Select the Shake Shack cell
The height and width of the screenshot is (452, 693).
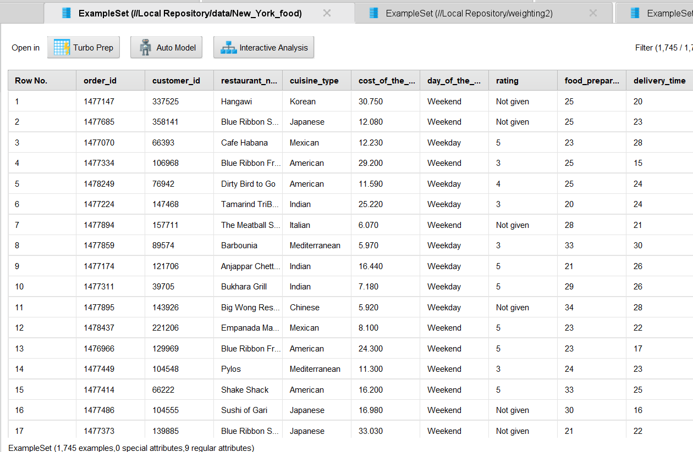pyautogui.click(x=248, y=390)
